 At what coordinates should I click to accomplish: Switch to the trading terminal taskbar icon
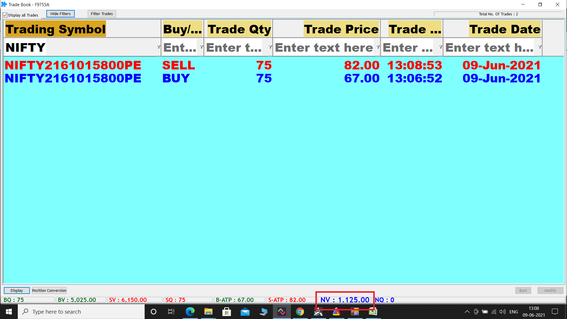281,312
